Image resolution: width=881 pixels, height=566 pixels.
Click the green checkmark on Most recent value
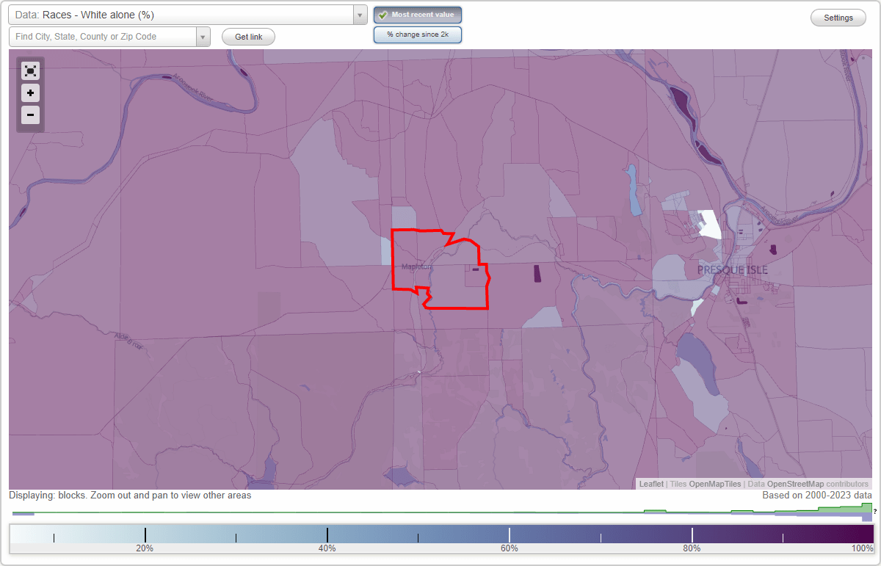click(x=383, y=15)
